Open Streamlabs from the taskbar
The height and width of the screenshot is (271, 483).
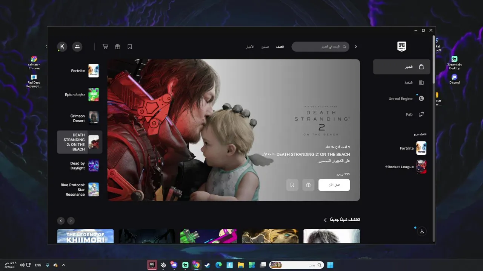coord(185,265)
